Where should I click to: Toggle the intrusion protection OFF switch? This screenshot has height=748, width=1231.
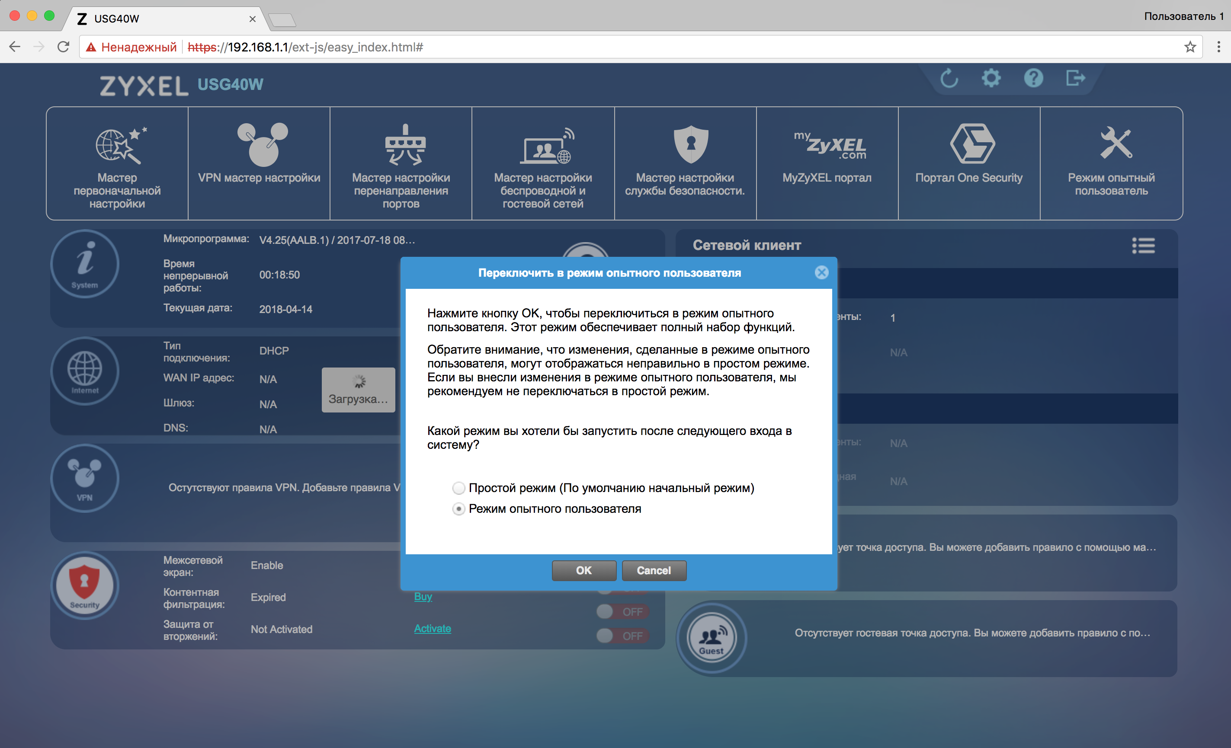622,636
